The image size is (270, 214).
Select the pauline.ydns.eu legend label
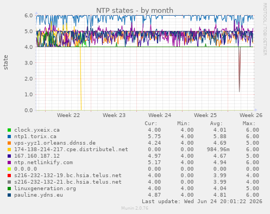[x=39, y=195]
